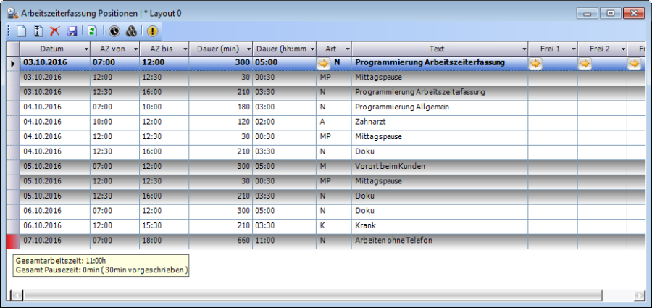652x308 pixels.
Task: Click the insert row icon in toolbar
Action: [38, 31]
